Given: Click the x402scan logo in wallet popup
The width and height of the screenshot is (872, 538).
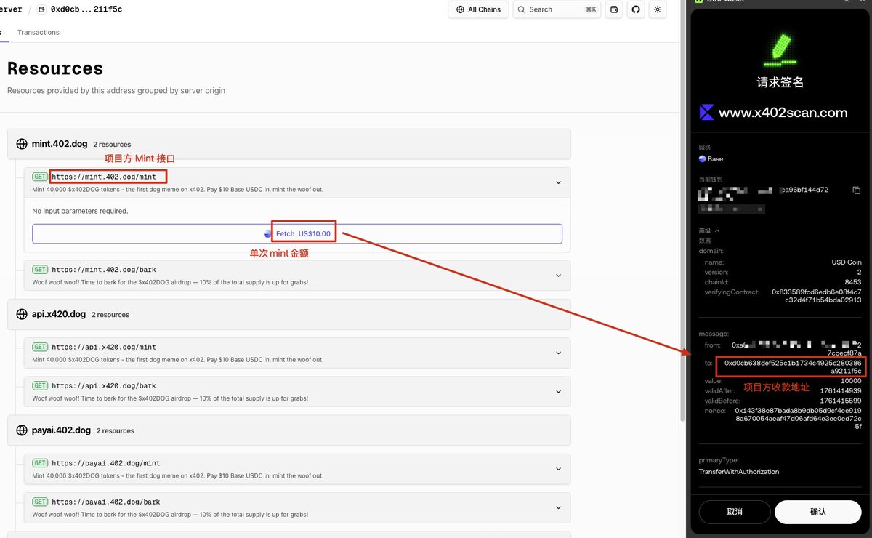Looking at the screenshot, I should [x=706, y=112].
